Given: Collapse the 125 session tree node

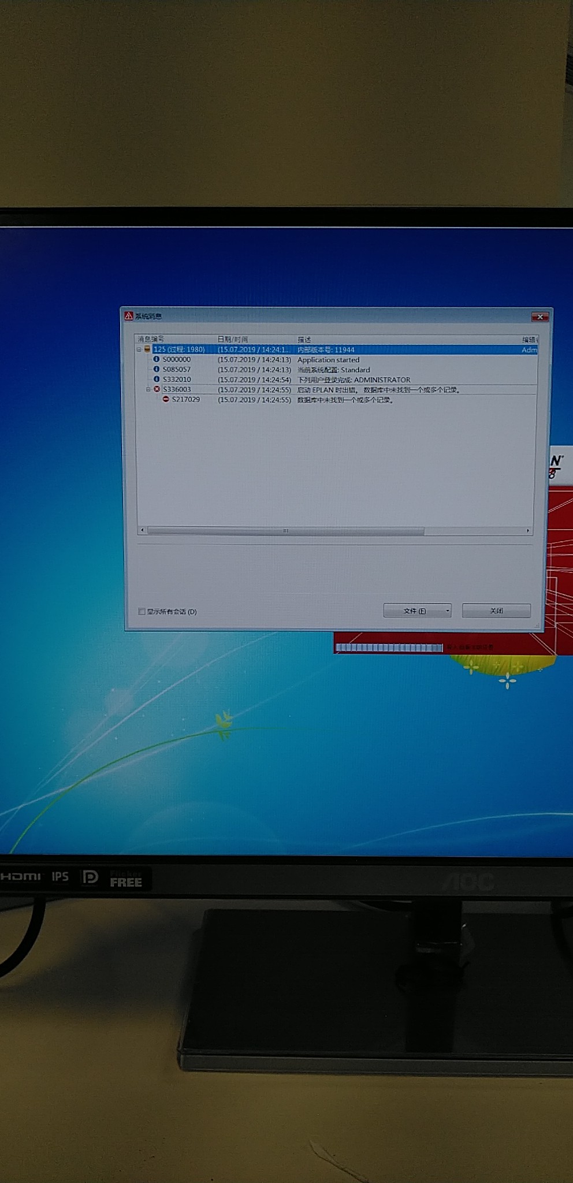Looking at the screenshot, I should (139, 349).
